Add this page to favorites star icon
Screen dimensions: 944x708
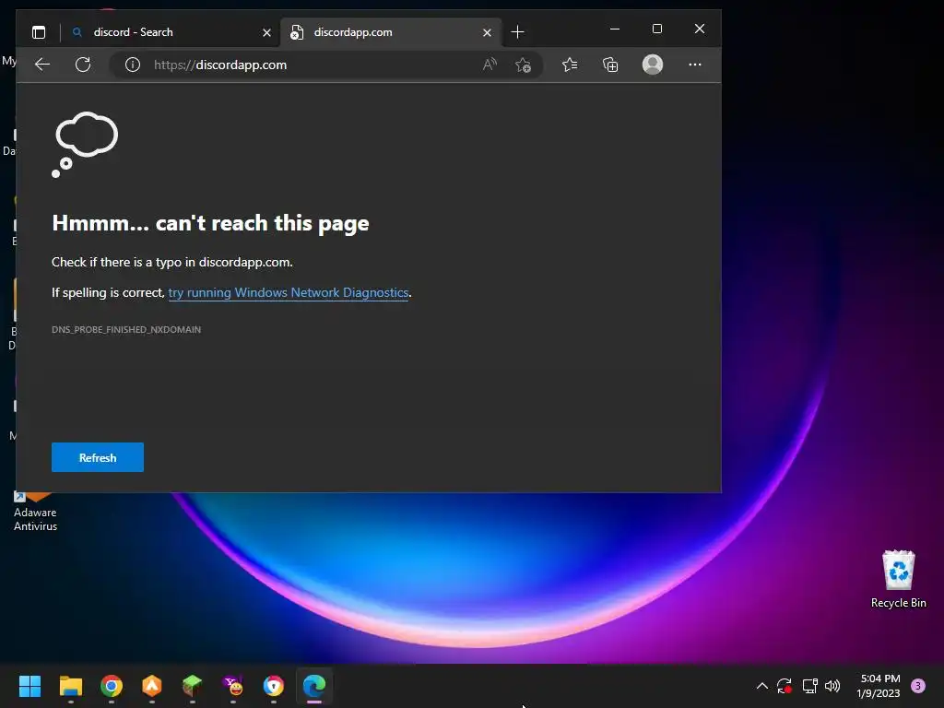pyautogui.click(x=524, y=65)
